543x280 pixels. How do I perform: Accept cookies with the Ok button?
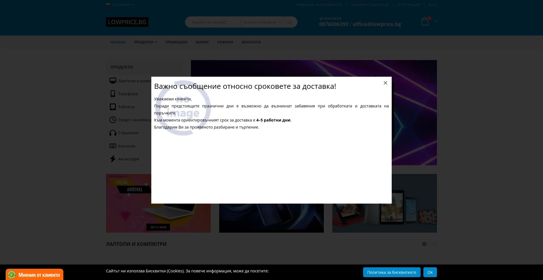430,272
